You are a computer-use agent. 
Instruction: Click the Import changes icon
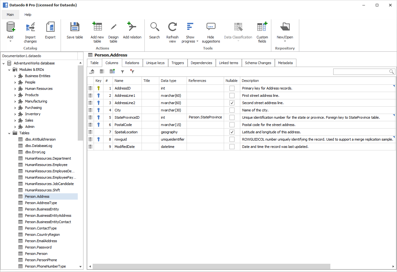(30, 28)
